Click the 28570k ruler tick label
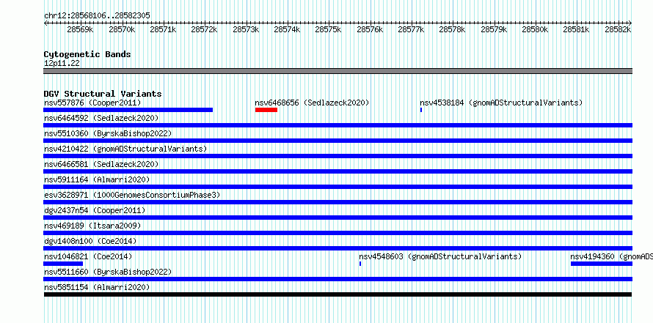Image resolution: width=653 pixels, height=323 pixels. [122, 30]
